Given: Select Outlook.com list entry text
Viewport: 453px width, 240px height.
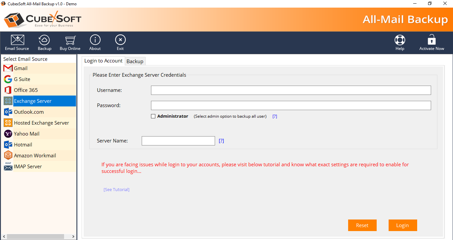Looking at the screenshot, I should coord(29,112).
